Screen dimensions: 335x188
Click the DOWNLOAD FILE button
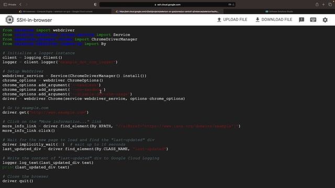click(274, 20)
